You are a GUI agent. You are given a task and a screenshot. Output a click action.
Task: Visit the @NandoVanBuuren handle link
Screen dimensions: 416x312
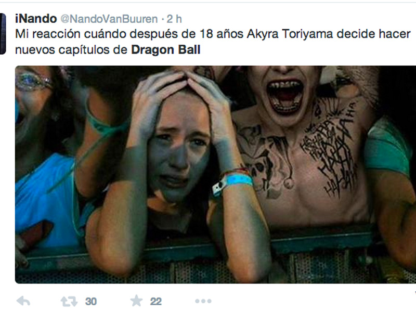click(109, 19)
